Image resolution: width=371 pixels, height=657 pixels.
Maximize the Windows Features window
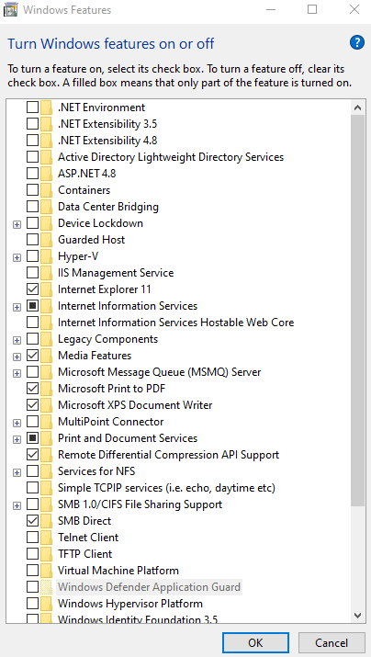pyautogui.click(x=312, y=9)
